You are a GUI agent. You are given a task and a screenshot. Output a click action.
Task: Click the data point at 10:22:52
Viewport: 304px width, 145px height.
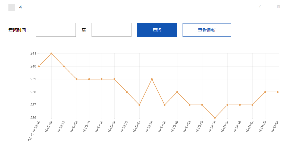(x=64, y=66)
